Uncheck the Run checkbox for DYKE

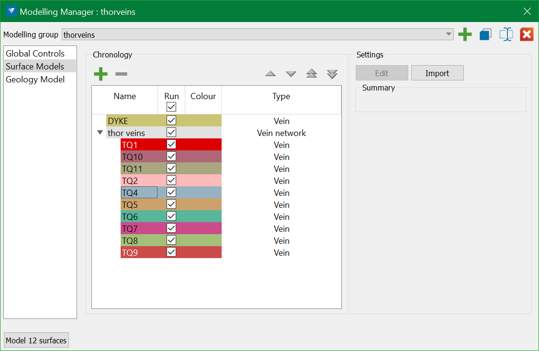point(171,120)
